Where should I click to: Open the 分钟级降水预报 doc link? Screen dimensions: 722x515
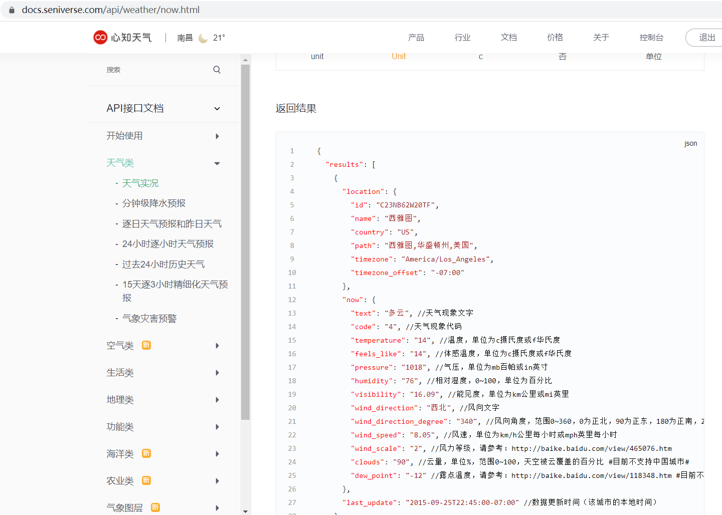tap(154, 203)
